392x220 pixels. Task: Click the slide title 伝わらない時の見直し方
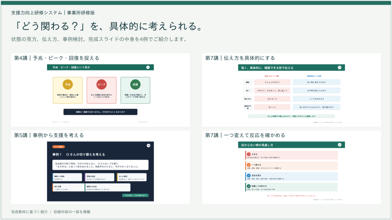click(x=257, y=145)
